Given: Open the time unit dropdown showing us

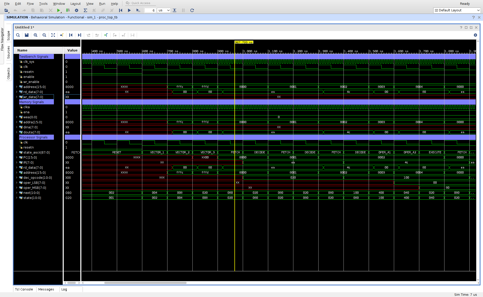Looking at the screenshot, I should click(x=164, y=10).
